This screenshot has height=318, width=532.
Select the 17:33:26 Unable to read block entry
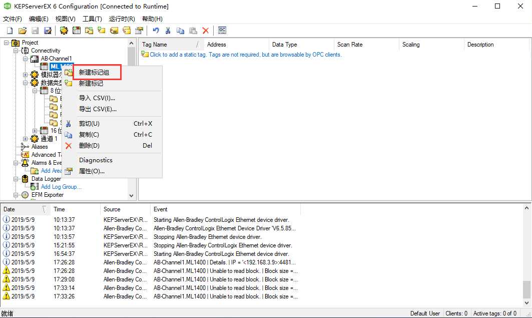[151, 296]
